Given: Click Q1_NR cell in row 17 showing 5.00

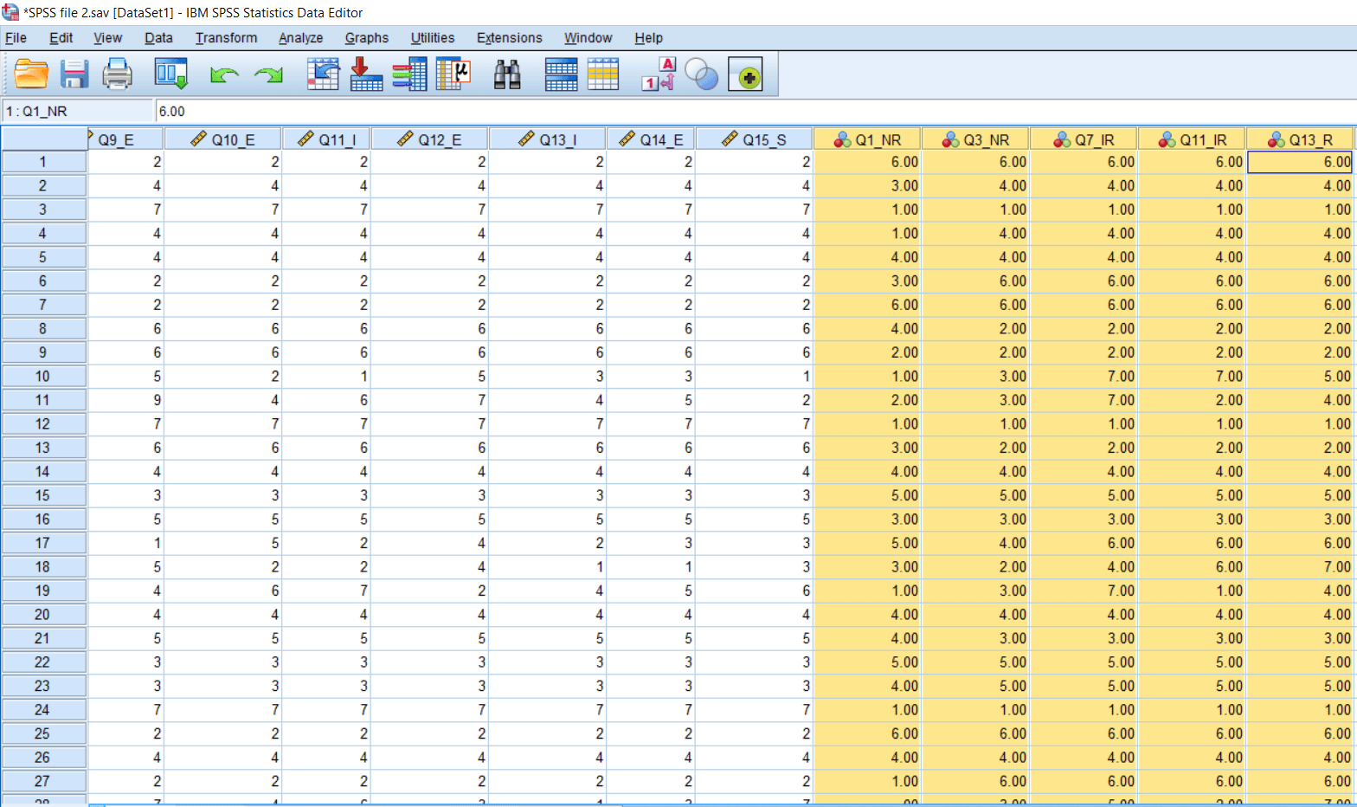Looking at the screenshot, I should tap(867, 543).
